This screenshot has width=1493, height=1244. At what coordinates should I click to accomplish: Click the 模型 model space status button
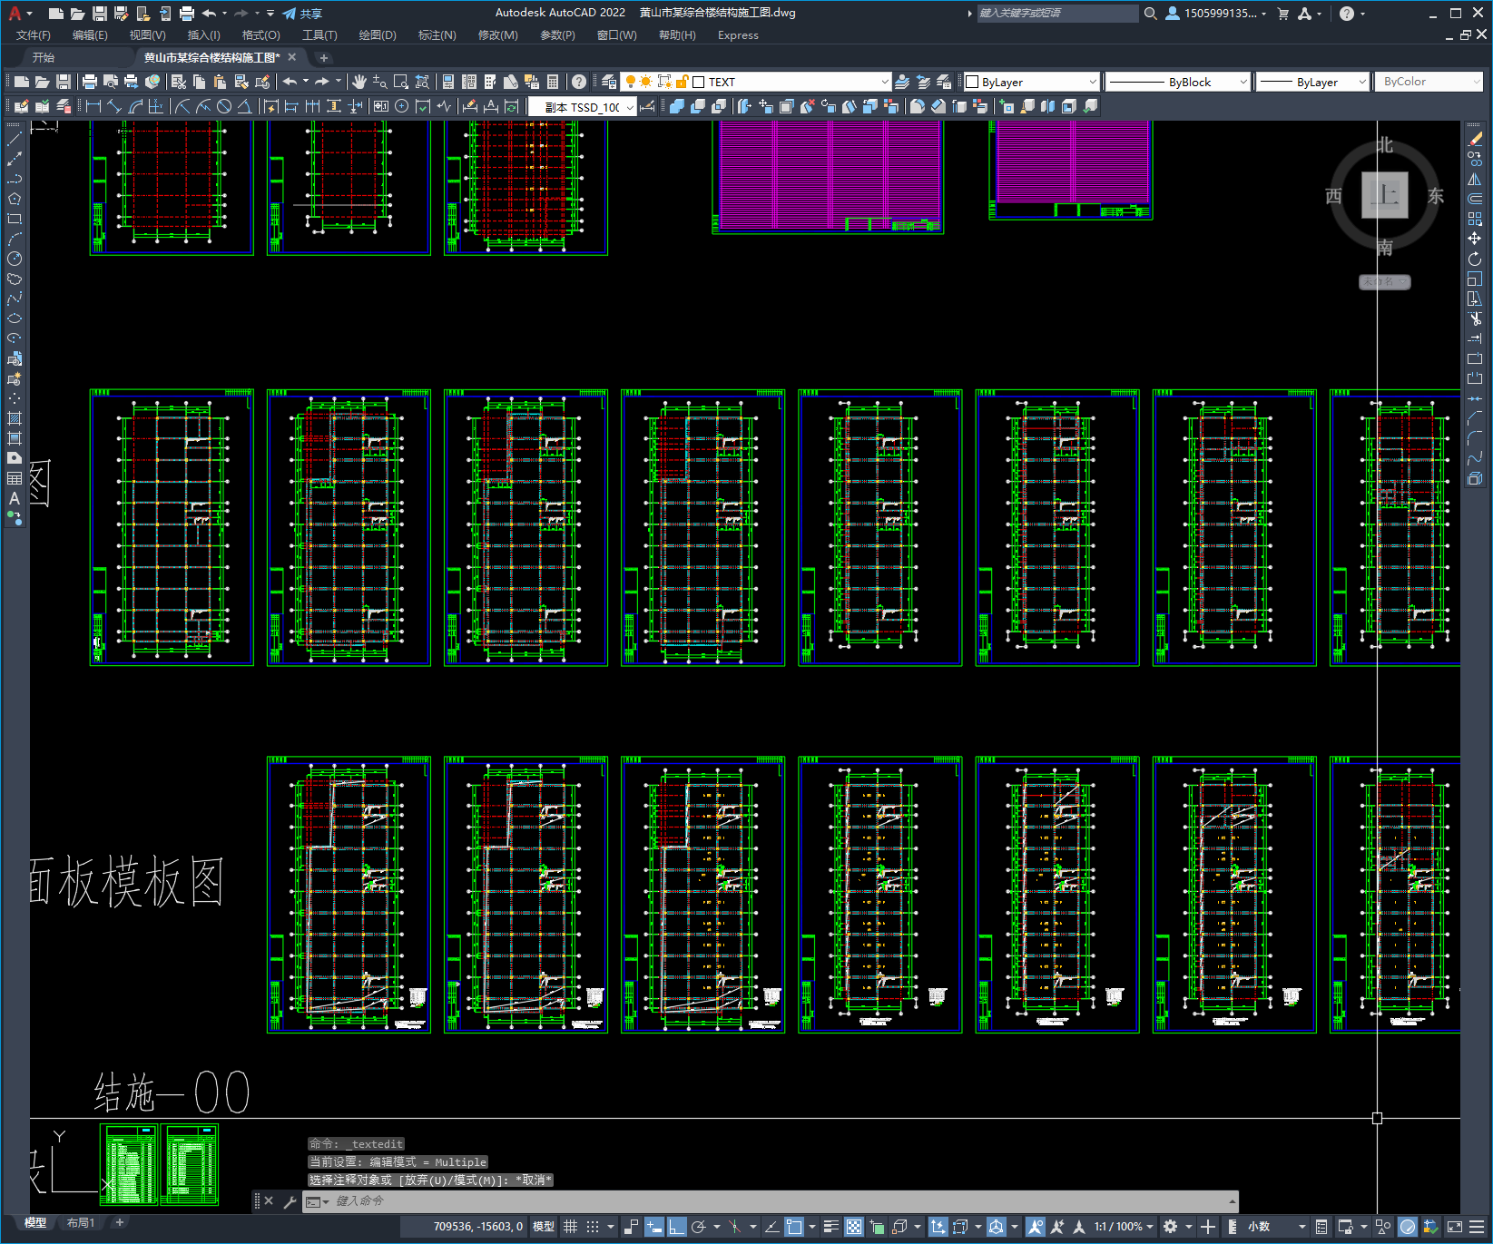[544, 1227]
